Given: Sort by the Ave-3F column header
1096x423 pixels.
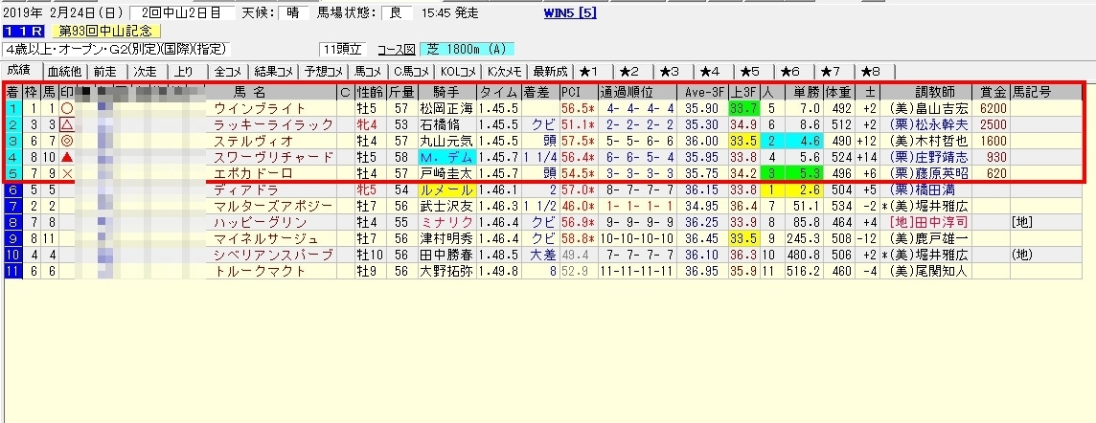Looking at the screenshot, I should (x=702, y=92).
